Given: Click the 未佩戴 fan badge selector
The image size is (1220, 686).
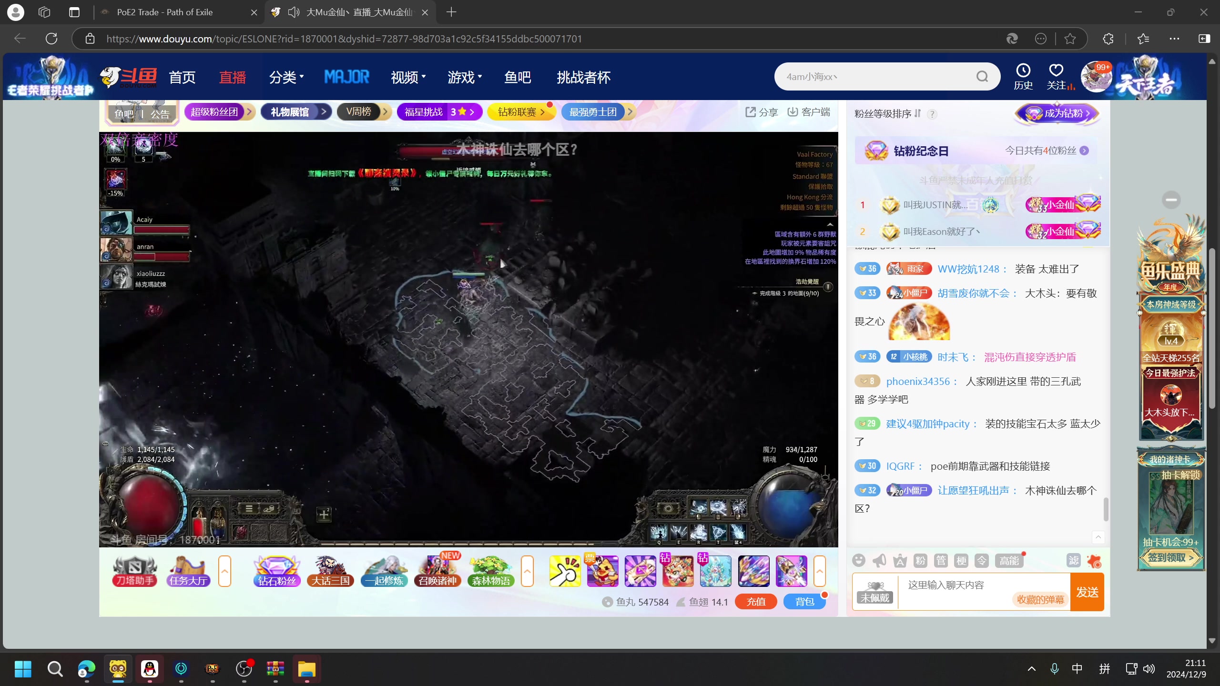Looking at the screenshot, I should coord(875,592).
